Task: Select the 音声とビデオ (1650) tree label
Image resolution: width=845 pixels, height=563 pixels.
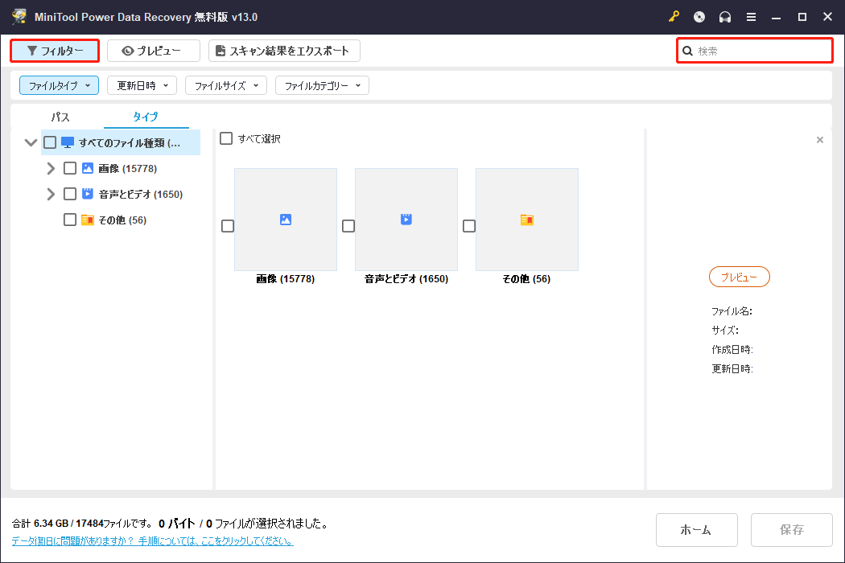Action: [x=141, y=194]
